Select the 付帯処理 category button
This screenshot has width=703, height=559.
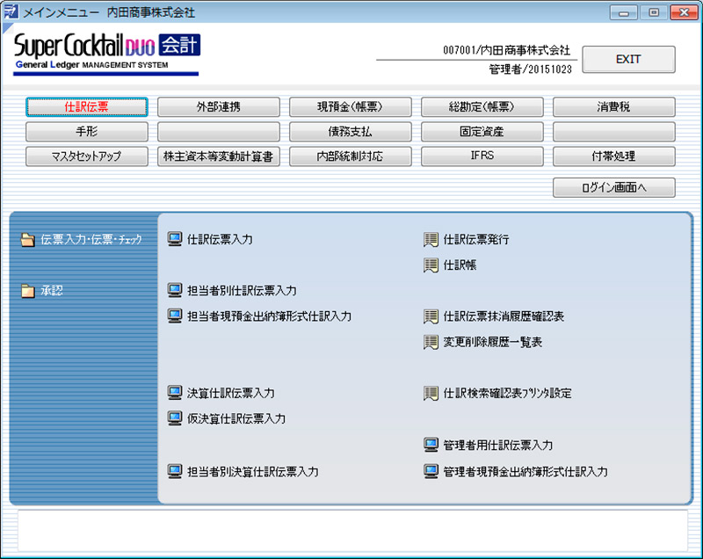[614, 156]
